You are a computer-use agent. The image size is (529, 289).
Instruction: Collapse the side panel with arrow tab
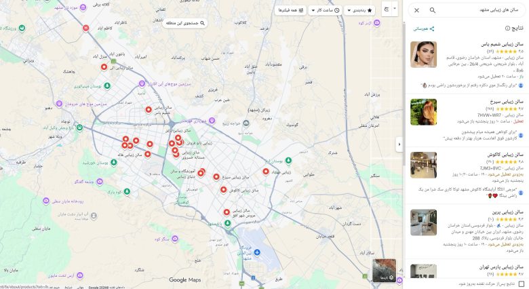[x=399, y=144]
